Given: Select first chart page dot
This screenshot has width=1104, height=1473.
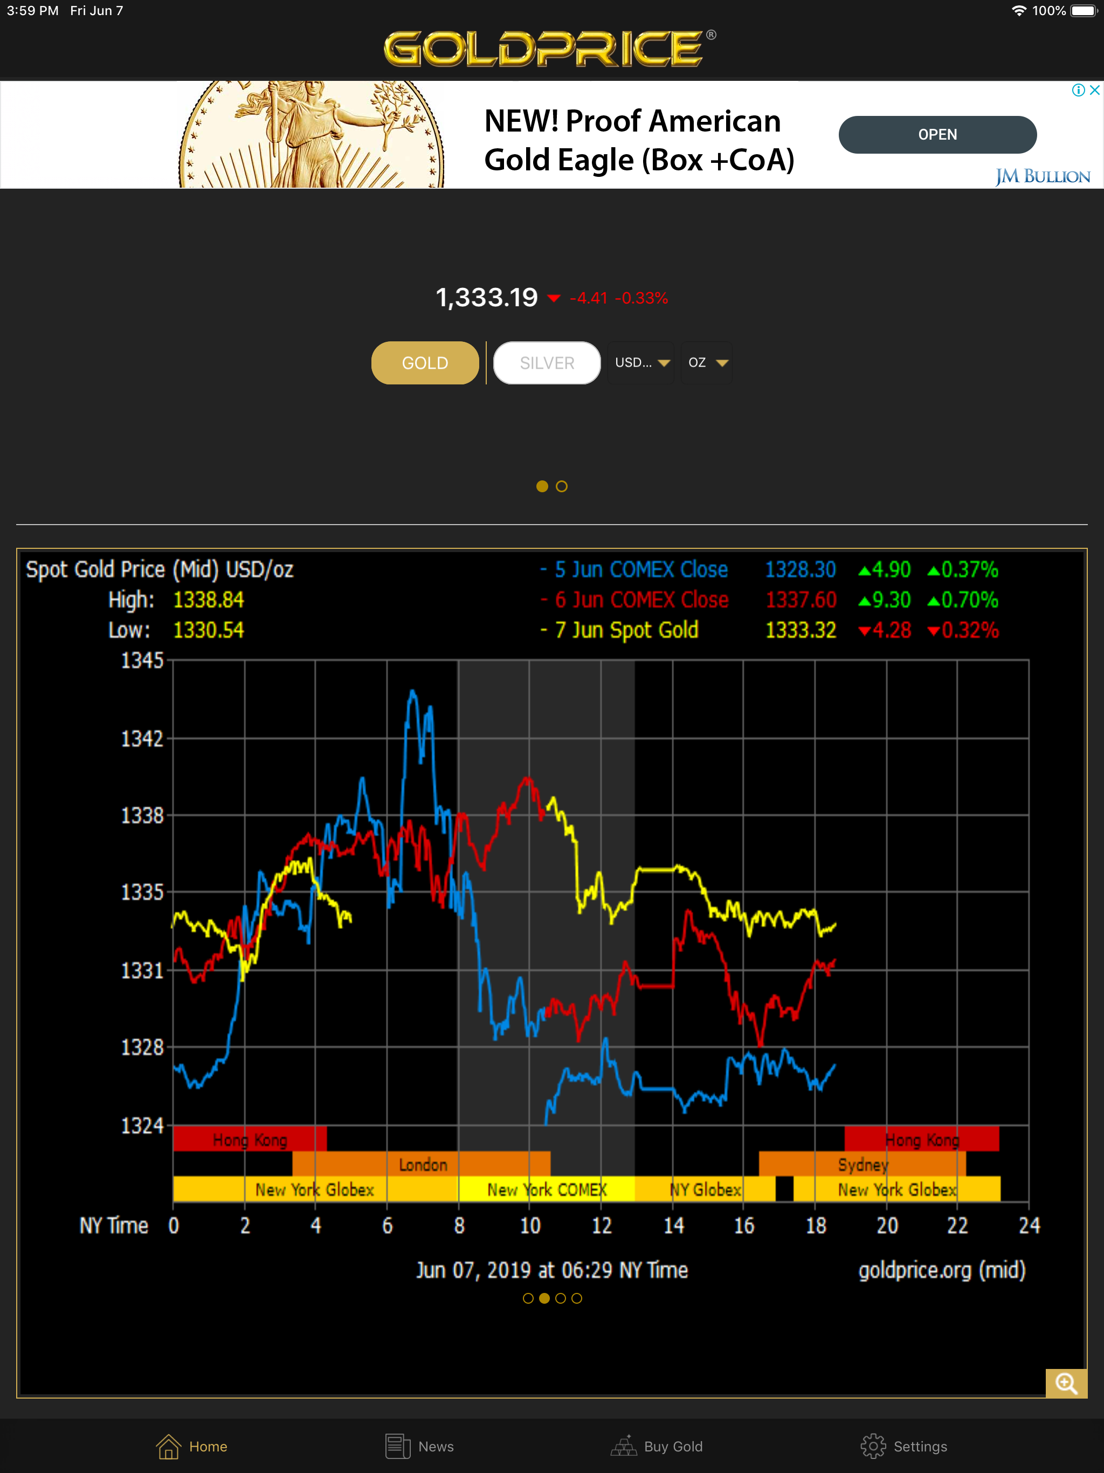Looking at the screenshot, I should coord(528,1298).
